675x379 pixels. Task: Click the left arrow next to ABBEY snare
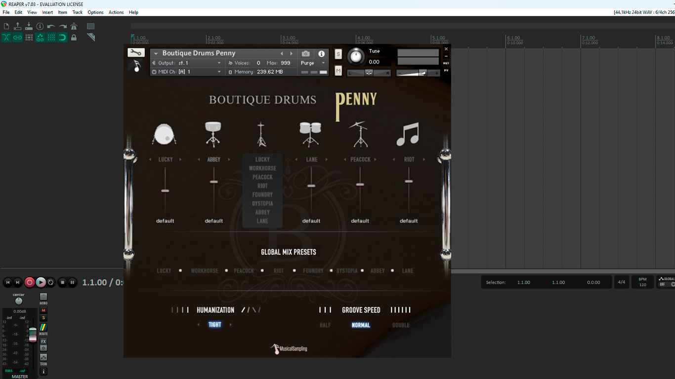[x=199, y=159]
